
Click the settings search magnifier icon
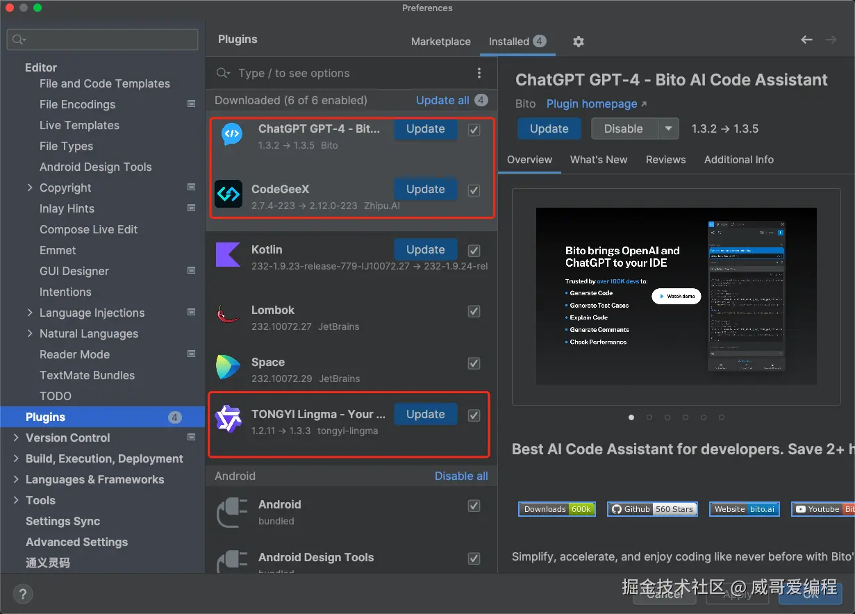point(19,40)
